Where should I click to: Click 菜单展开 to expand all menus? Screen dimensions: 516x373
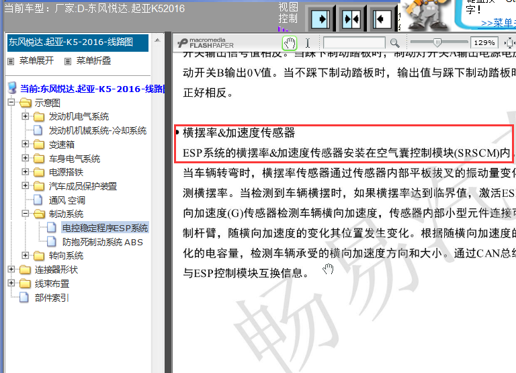click(x=36, y=61)
